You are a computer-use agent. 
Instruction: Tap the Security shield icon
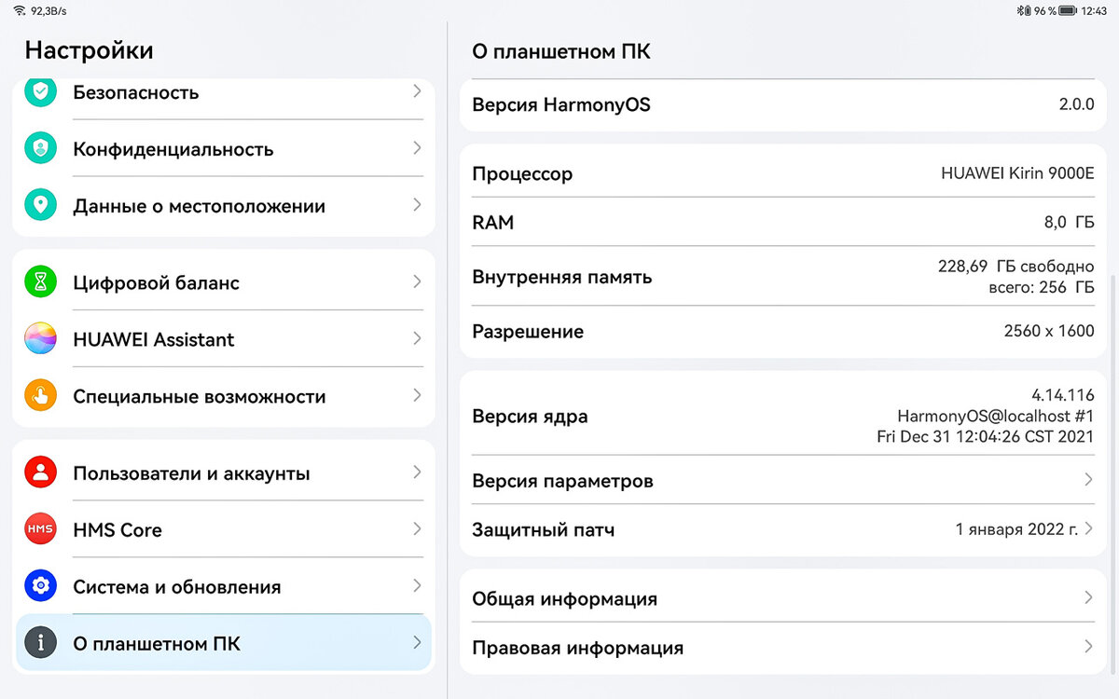coord(40,92)
